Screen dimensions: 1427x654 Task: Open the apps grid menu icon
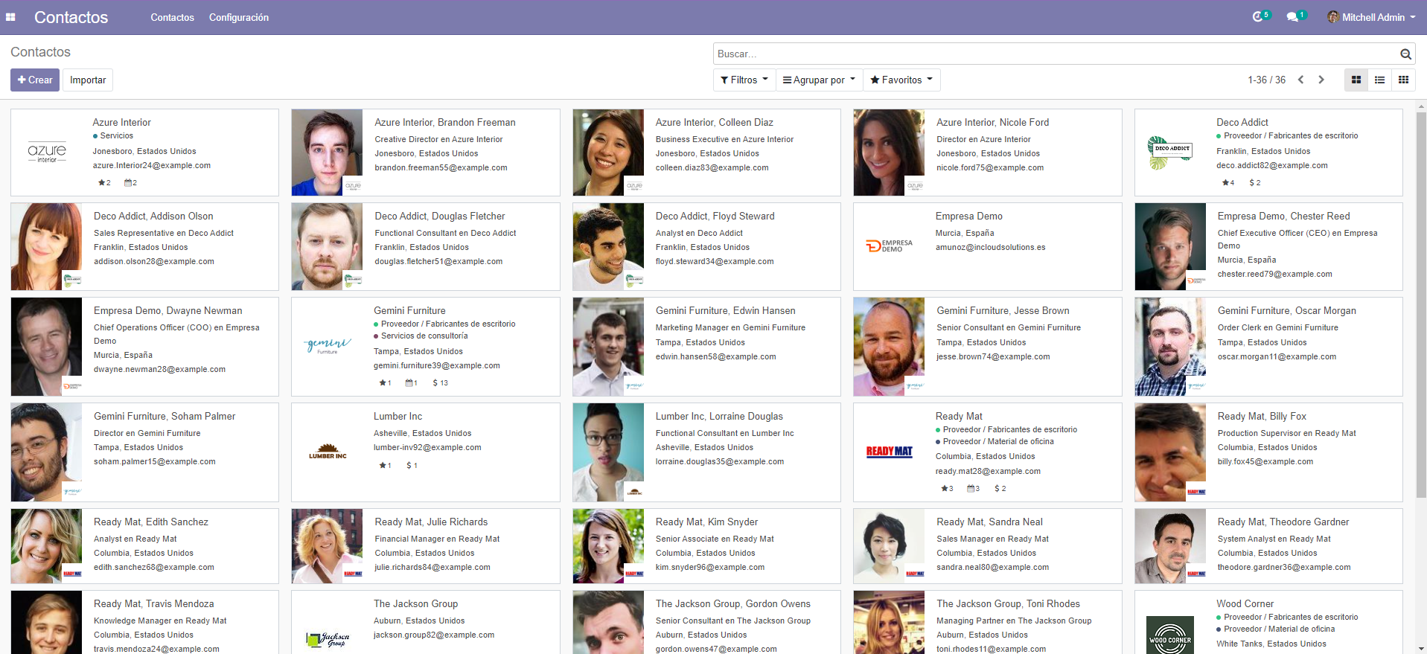(x=10, y=17)
